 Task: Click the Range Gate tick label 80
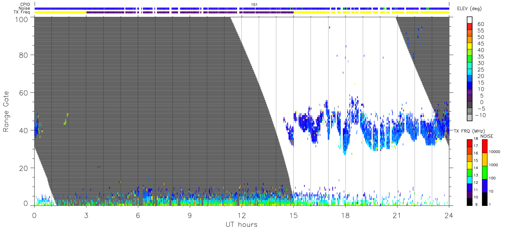click(24, 55)
